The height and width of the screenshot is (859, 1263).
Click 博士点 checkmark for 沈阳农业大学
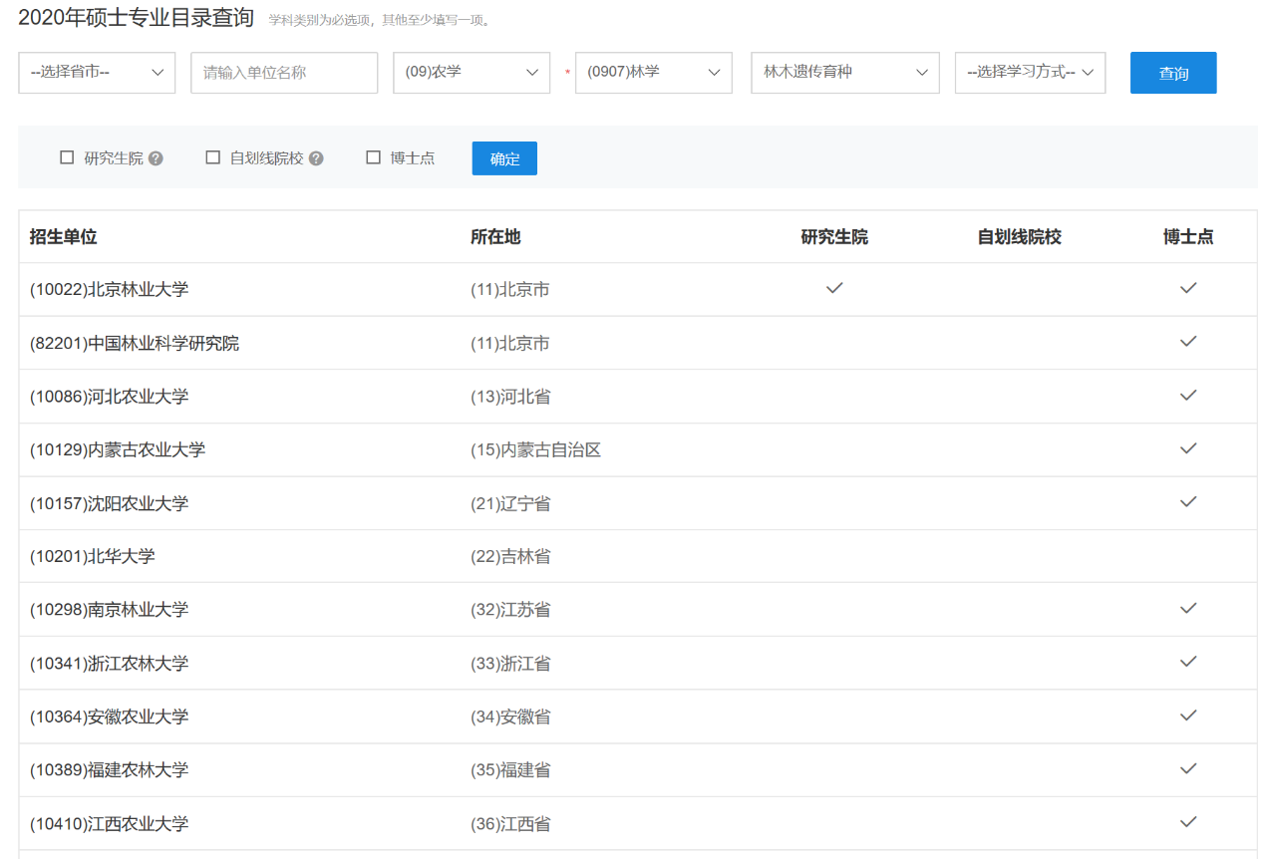click(x=1188, y=501)
